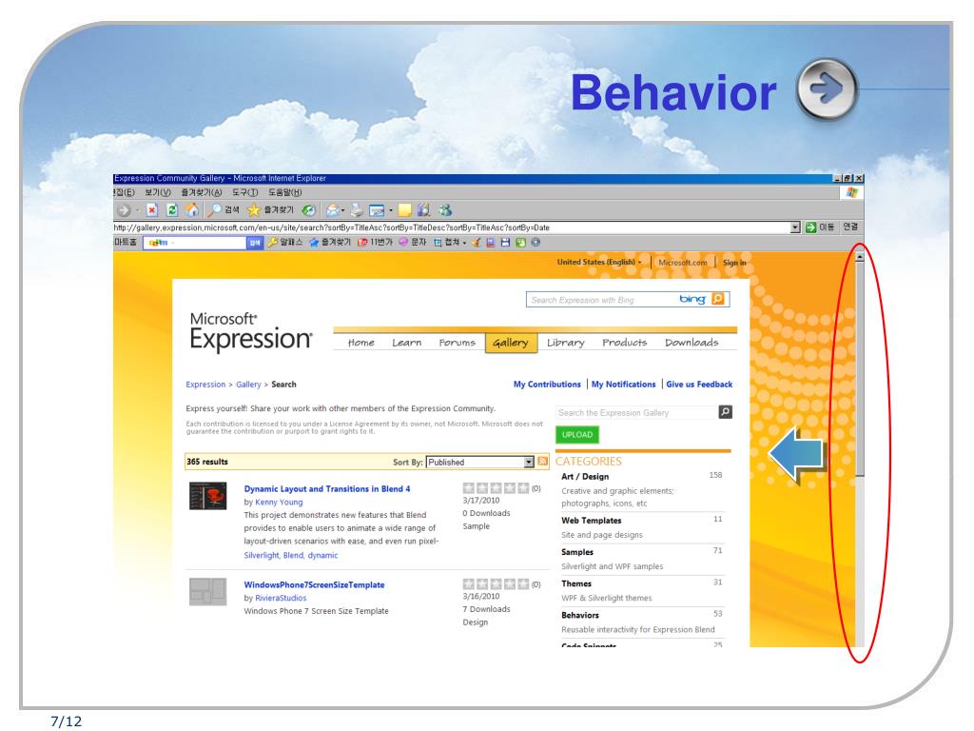The height and width of the screenshot is (731, 974).
Task: Click the floppy disk save icon
Action: pyautogui.click(x=505, y=243)
